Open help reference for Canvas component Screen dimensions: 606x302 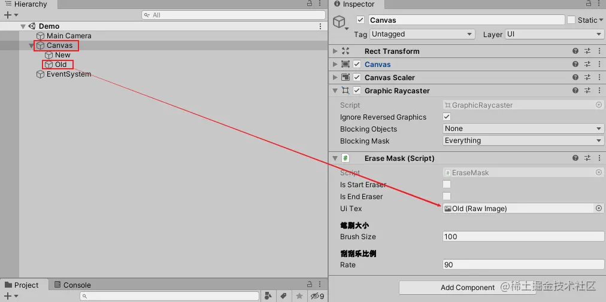[575, 64]
